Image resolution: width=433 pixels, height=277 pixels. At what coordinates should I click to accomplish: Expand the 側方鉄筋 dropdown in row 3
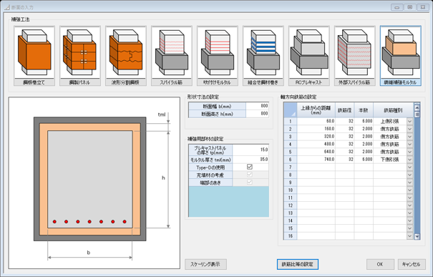(410, 137)
